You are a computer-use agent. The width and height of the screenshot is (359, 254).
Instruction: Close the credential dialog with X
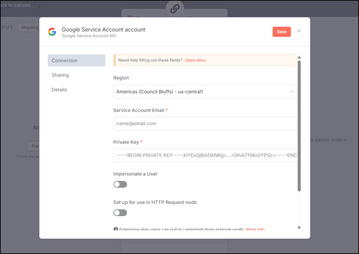[299, 31]
